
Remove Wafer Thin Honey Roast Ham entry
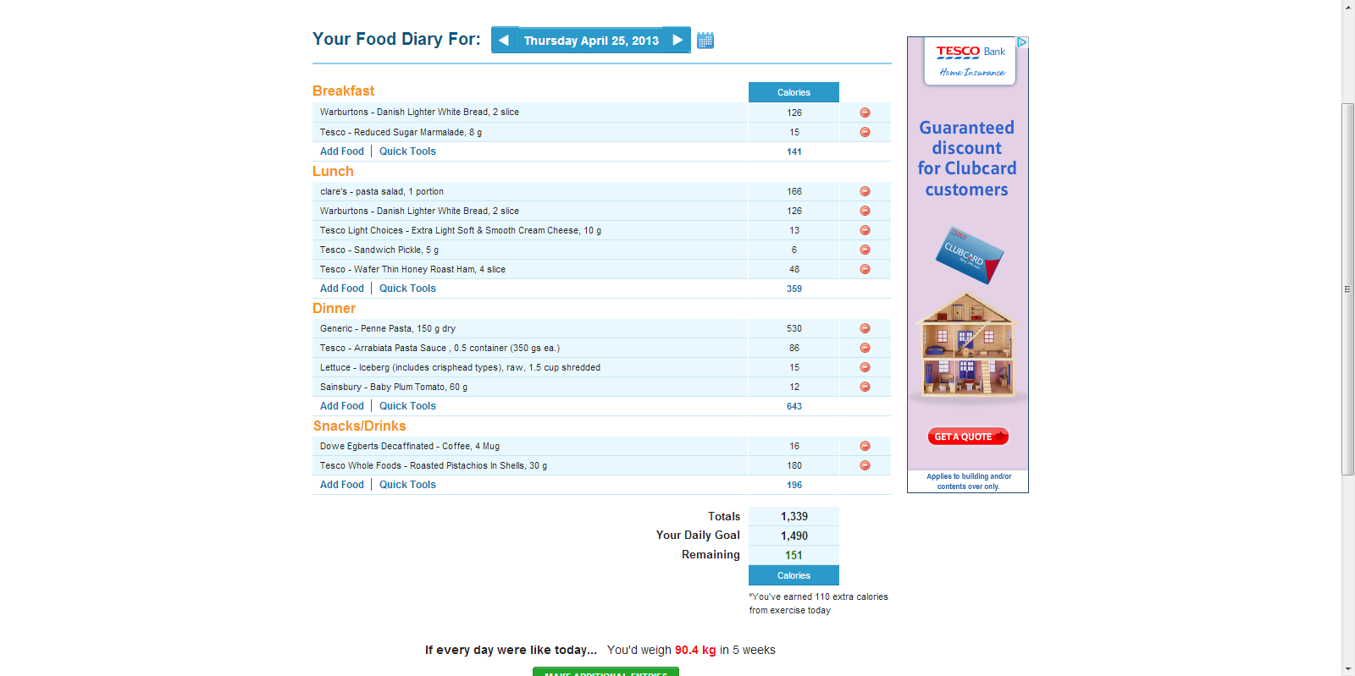pos(865,269)
